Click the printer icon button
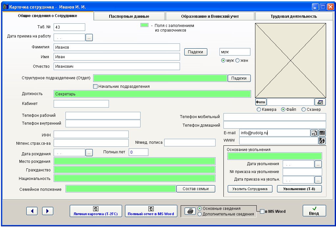 [x=190, y=211]
